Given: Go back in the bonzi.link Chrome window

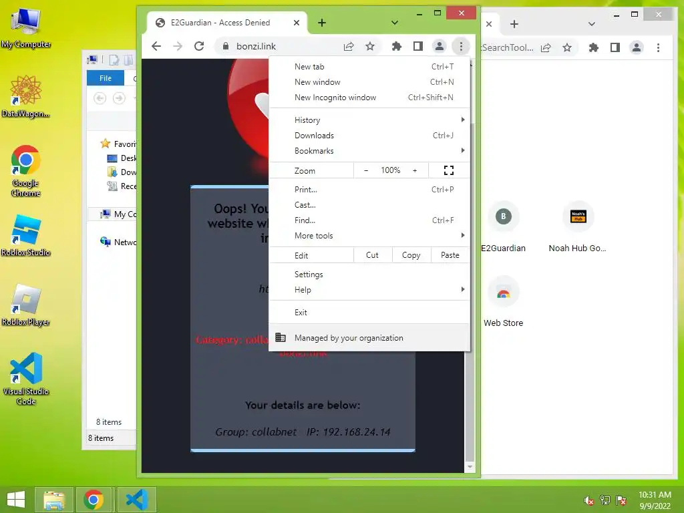Looking at the screenshot, I should click(156, 46).
